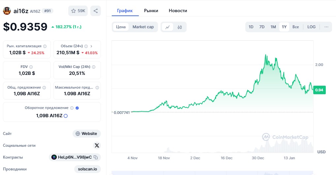
Task: Open the X social network icon
Action: tap(97, 145)
